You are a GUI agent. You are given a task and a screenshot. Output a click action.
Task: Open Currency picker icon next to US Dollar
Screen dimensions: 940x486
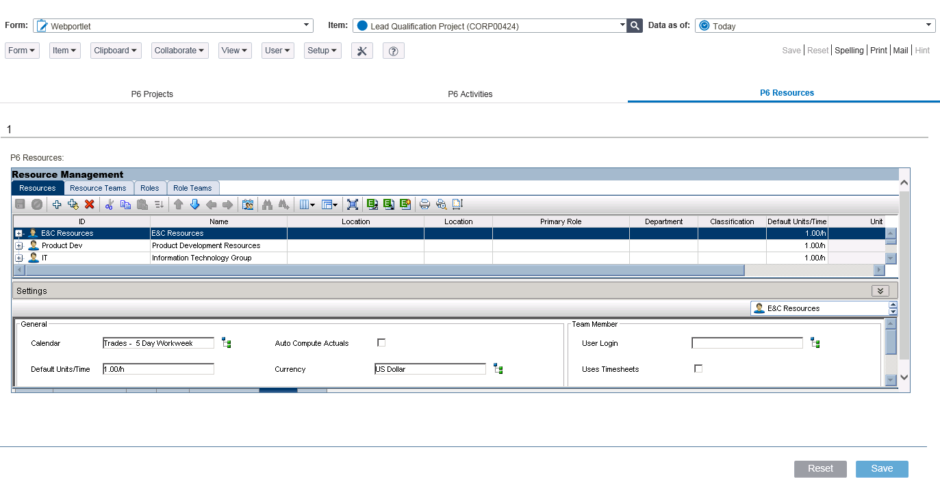point(498,369)
